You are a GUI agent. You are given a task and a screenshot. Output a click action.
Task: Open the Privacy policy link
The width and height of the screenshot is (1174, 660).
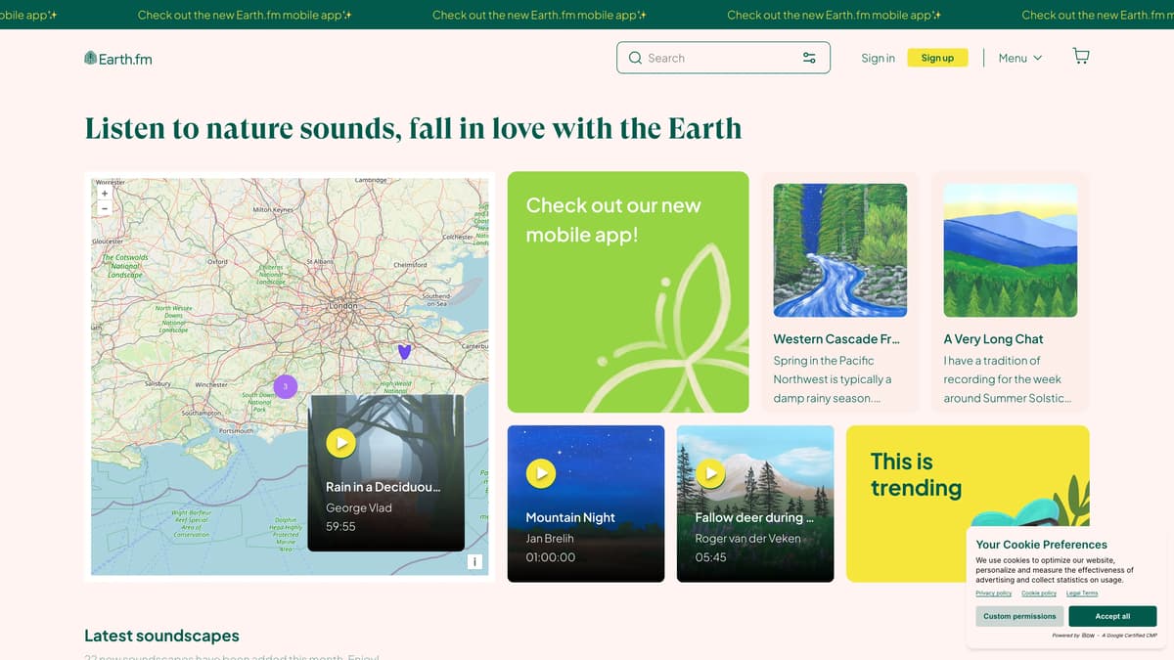993,594
